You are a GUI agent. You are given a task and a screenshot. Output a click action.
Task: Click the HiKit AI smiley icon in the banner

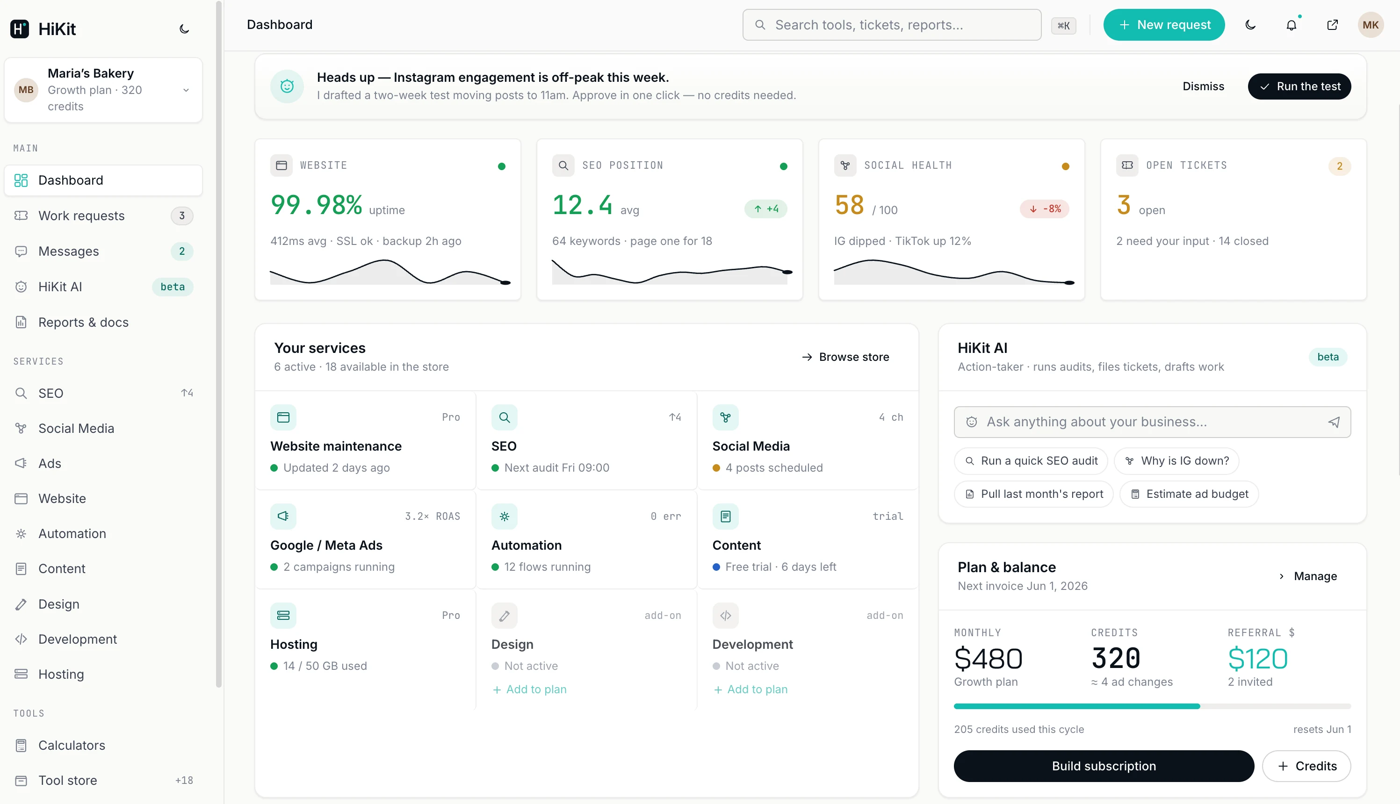pos(287,86)
